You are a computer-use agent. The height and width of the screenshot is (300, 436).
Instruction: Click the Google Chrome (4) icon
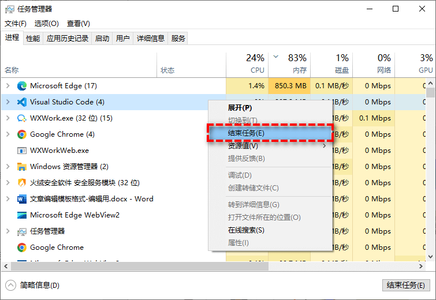coord(22,134)
